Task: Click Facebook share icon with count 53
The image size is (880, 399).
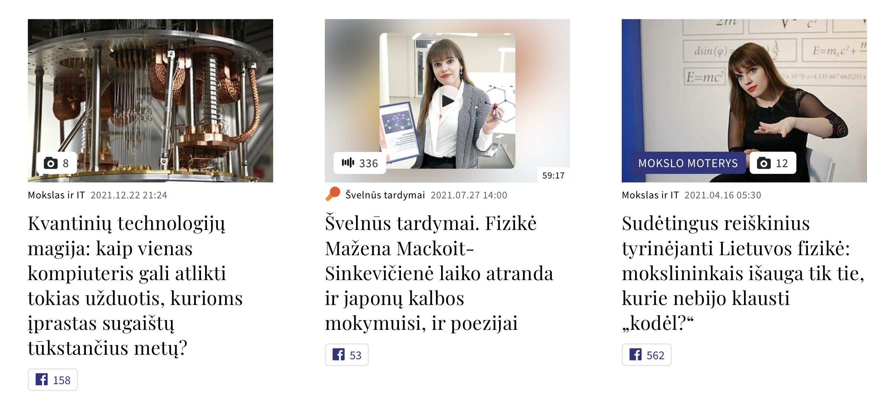Action: (x=339, y=355)
